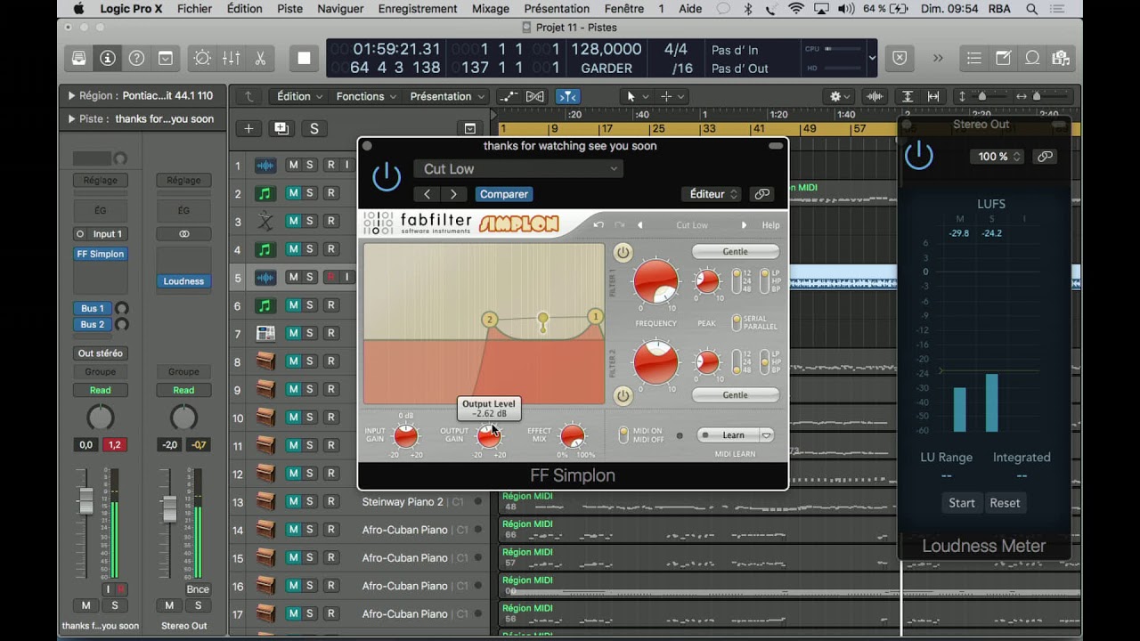The height and width of the screenshot is (641, 1140).
Task: Open the Fichier menu
Action: tap(194, 9)
